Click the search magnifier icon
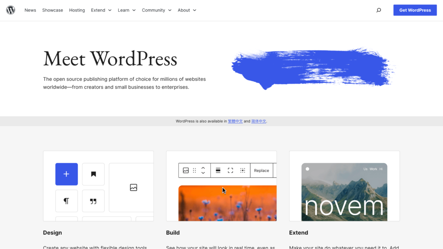The height and width of the screenshot is (249, 443). (379, 10)
